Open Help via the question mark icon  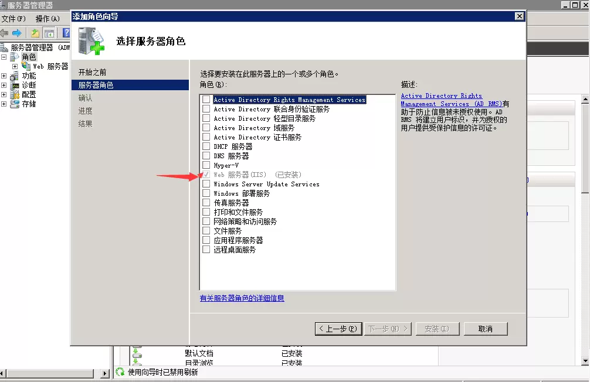click(66, 32)
